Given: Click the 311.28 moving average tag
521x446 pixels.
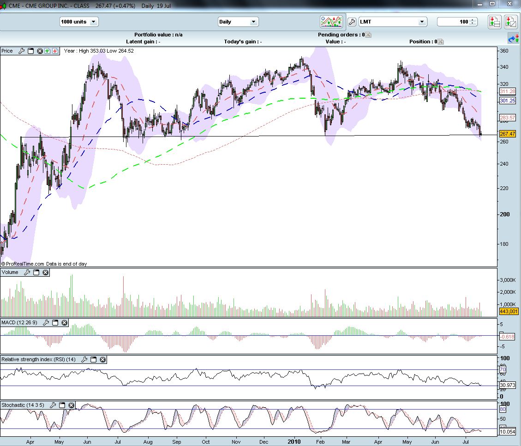Looking at the screenshot, I should (x=507, y=91).
